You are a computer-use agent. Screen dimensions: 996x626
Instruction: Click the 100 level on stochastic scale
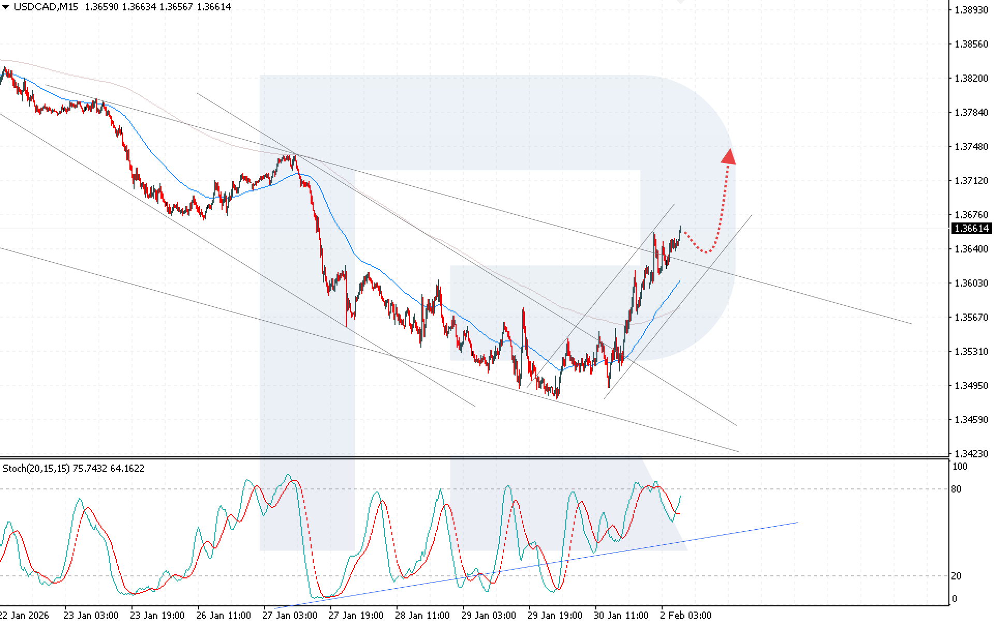[x=959, y=466]
